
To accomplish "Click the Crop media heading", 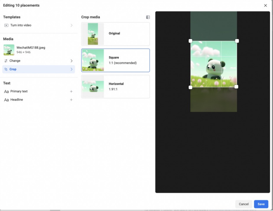I will coord(91,17).
